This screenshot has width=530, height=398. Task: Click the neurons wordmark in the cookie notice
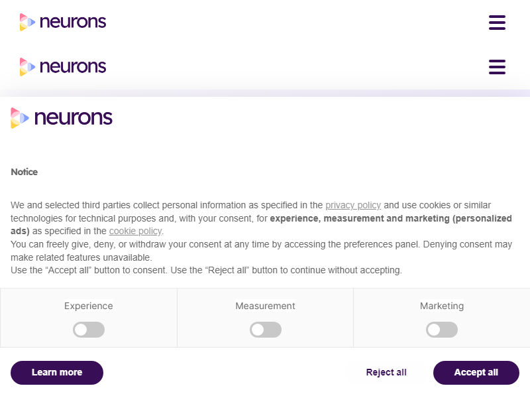pos(73,118)
